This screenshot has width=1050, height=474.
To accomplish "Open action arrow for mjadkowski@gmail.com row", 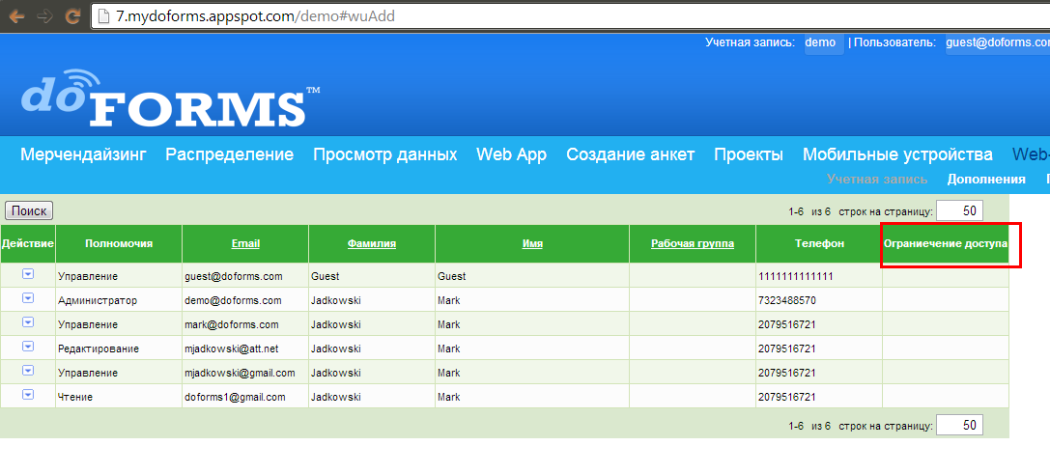I will tap(28, 371).
